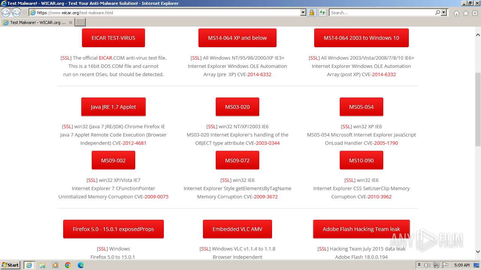481x270 pixels.
Task: Launch Microsoft Edge from taskbar
Action: tap(81, 265)
